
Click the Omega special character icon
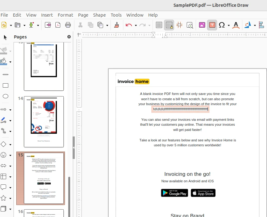pyautogui.click(x=222, y=25)
